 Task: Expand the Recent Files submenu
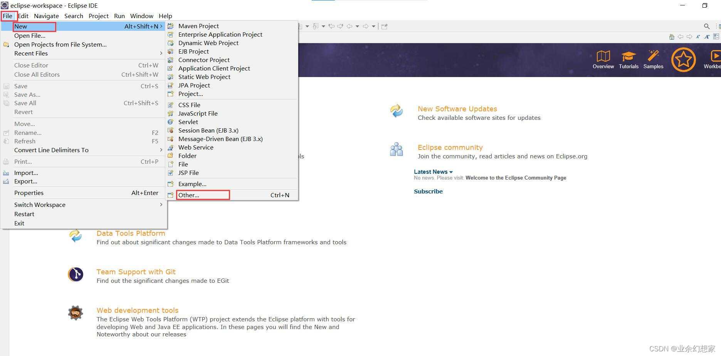click(x=84, y=53)
